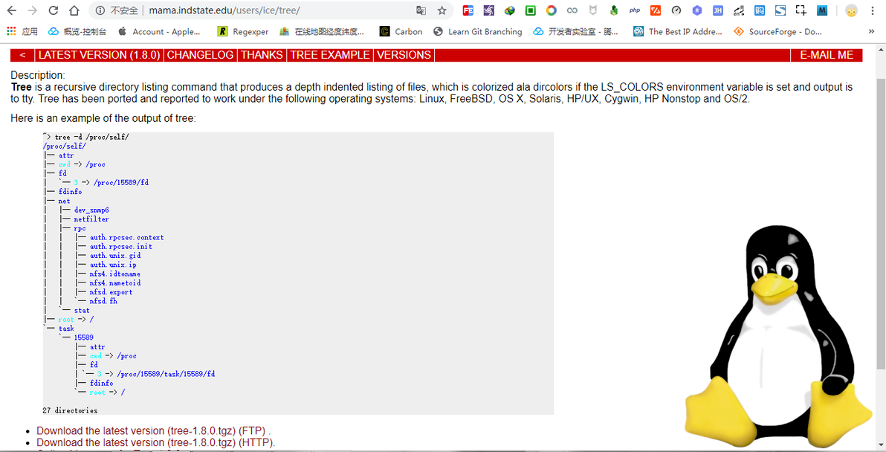The image size is (886, 452).
Task: Open the 开发者实验室 bookmark
Action: [576, 32]
